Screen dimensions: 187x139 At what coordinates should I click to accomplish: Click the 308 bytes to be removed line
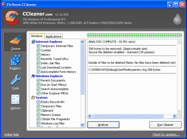pos(118,49)
